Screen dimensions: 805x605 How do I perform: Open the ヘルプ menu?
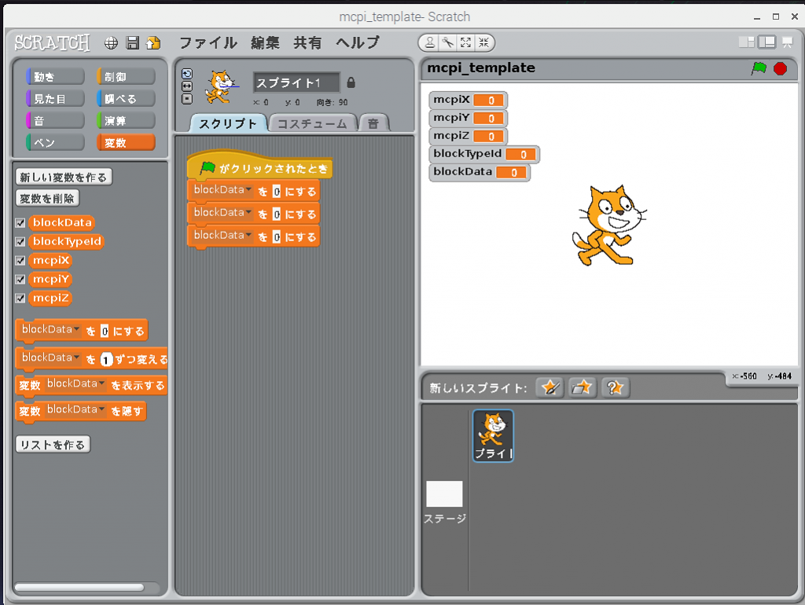pos(358,42)
